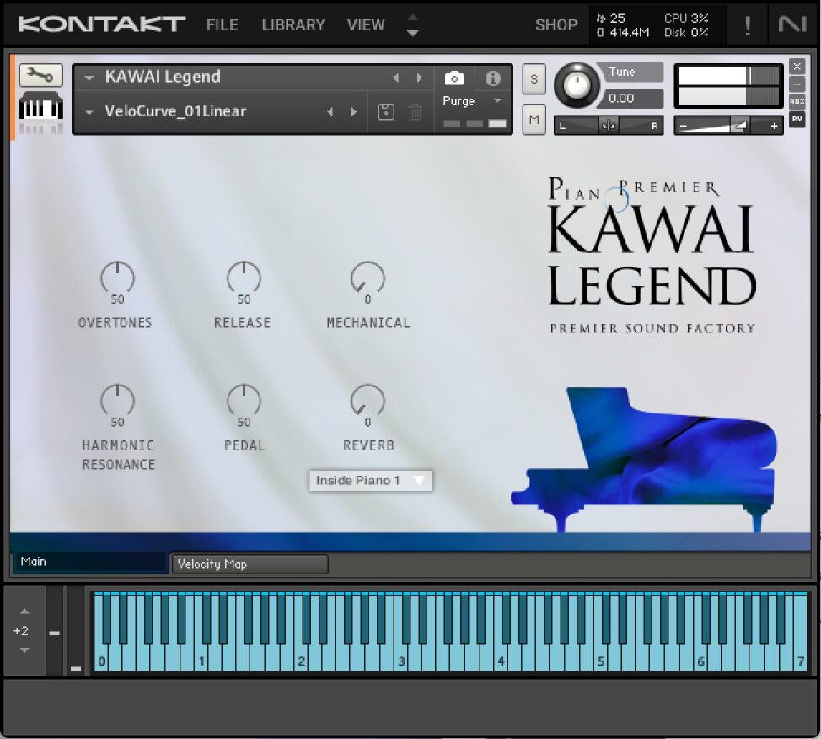Viewport: 821px width, 739px height.
Task: Click the pan center marker icon
Action: pyautogui.click(x=609, y=125)
